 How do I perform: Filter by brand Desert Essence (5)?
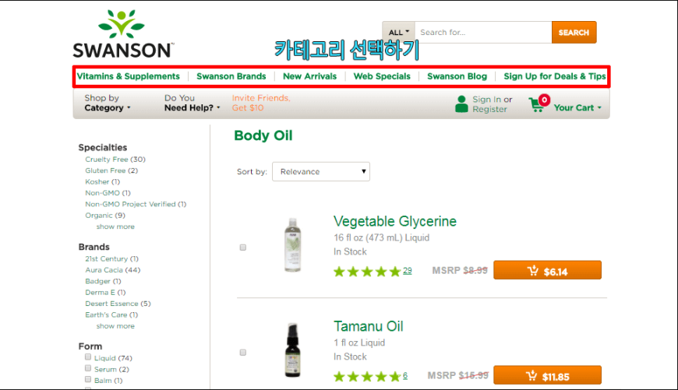(118, 304)
